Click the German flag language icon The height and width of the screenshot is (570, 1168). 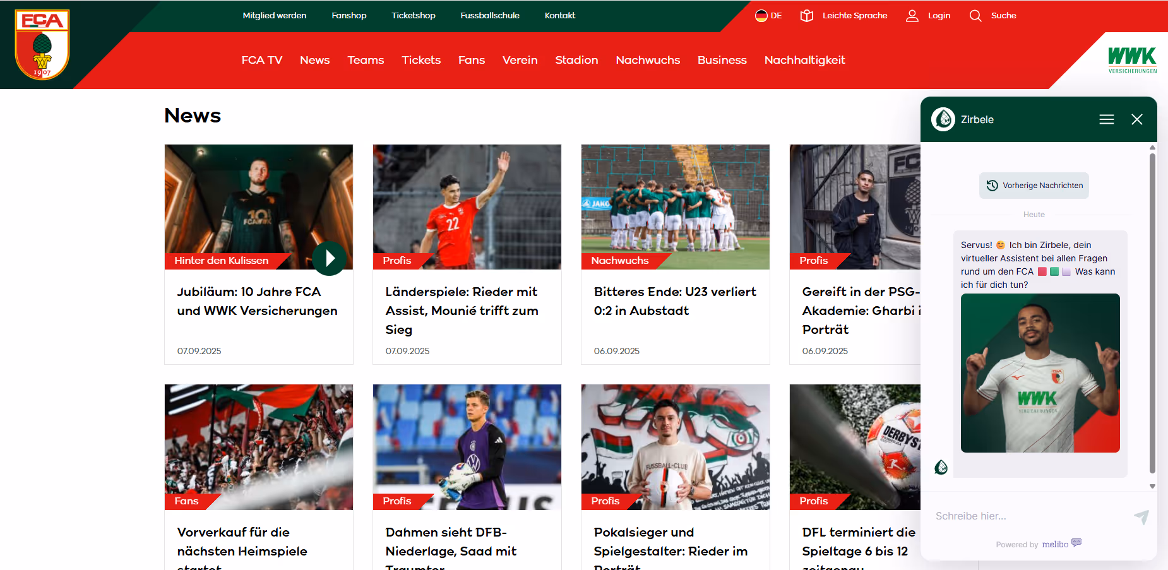[x=761, y=16]
